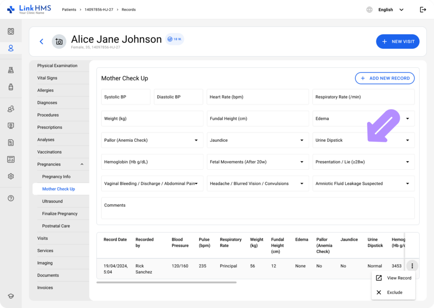The height and width of the screenshot is (308, 434).
Task: Click the ADD NEW RECORD button
Action: tap(384, 78)
